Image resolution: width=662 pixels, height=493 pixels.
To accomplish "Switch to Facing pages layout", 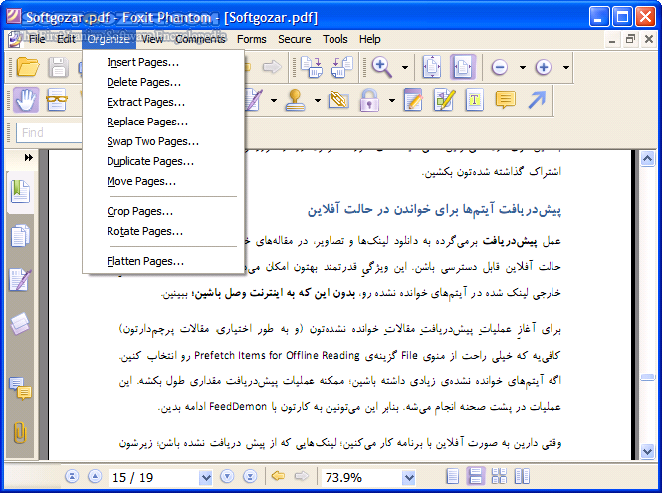I will coord(522,476).
